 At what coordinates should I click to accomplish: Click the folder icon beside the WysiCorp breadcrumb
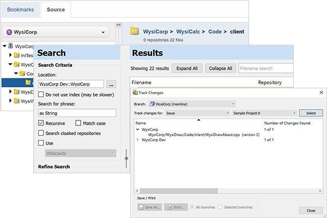tap(135, 31)
